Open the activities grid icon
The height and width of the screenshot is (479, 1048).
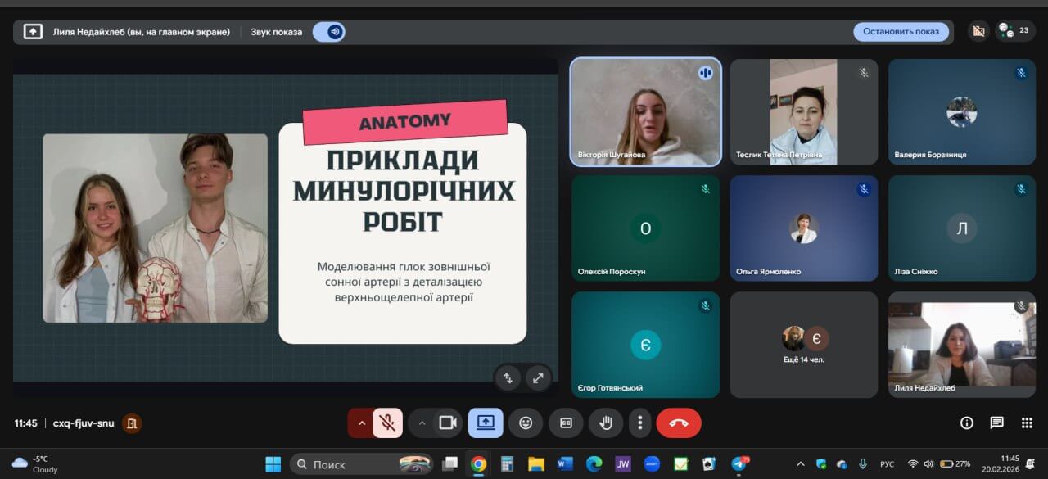[1027, 423]
